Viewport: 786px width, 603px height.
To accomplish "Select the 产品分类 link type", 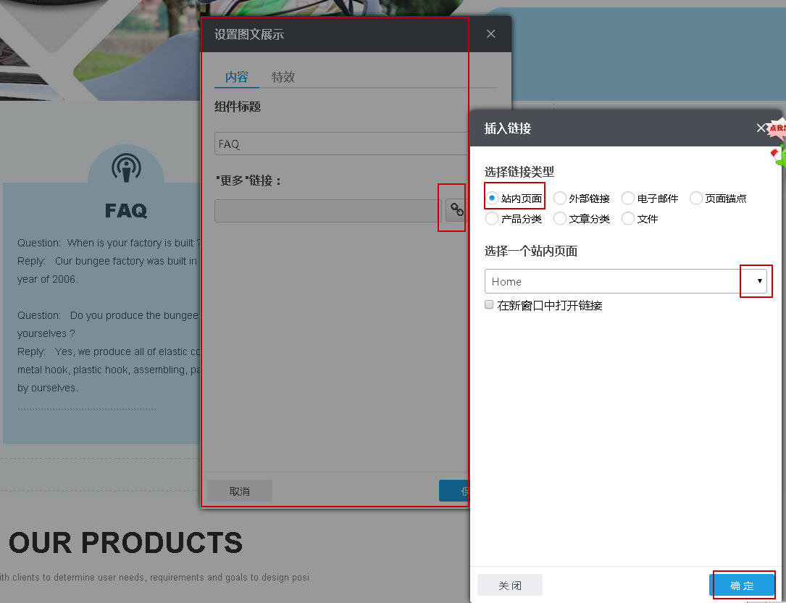I will pyautogui.click(x=491, y=218).
